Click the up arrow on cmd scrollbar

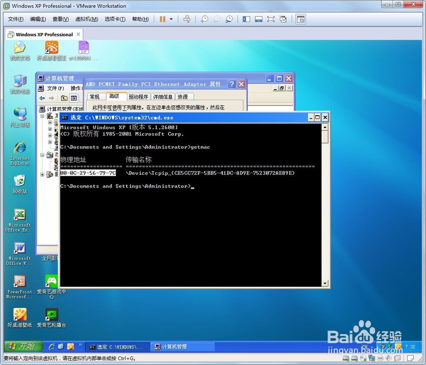pos(325,127)
